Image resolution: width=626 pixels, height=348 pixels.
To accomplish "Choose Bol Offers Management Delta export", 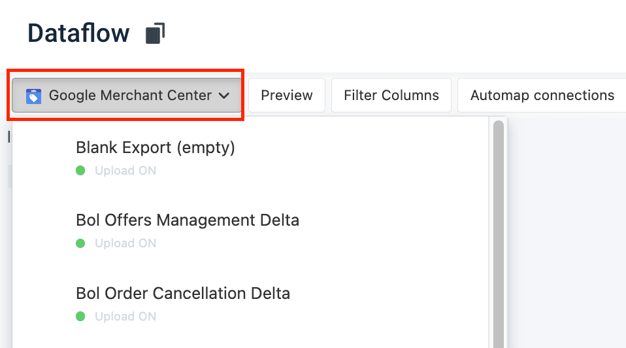I will point(188,220).
